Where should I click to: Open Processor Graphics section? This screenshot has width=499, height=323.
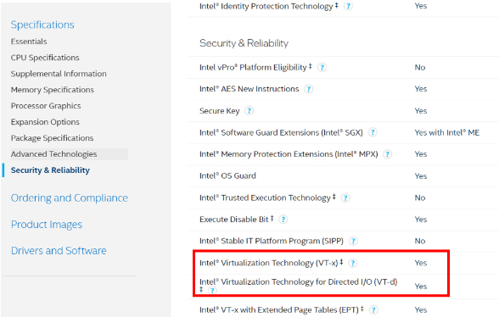(x=46, y=106)
